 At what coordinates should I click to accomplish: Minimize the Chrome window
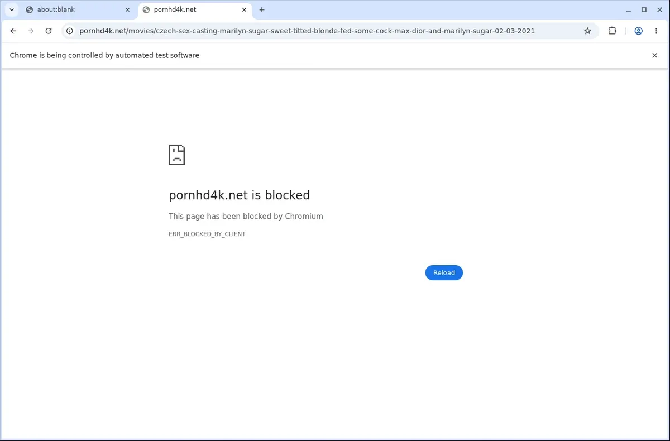click(x=629, y=9)
